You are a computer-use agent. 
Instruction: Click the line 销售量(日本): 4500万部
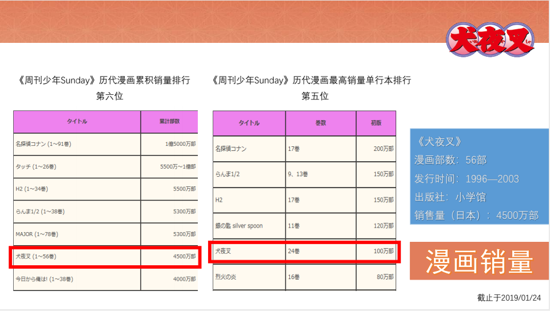coord(476,216)
